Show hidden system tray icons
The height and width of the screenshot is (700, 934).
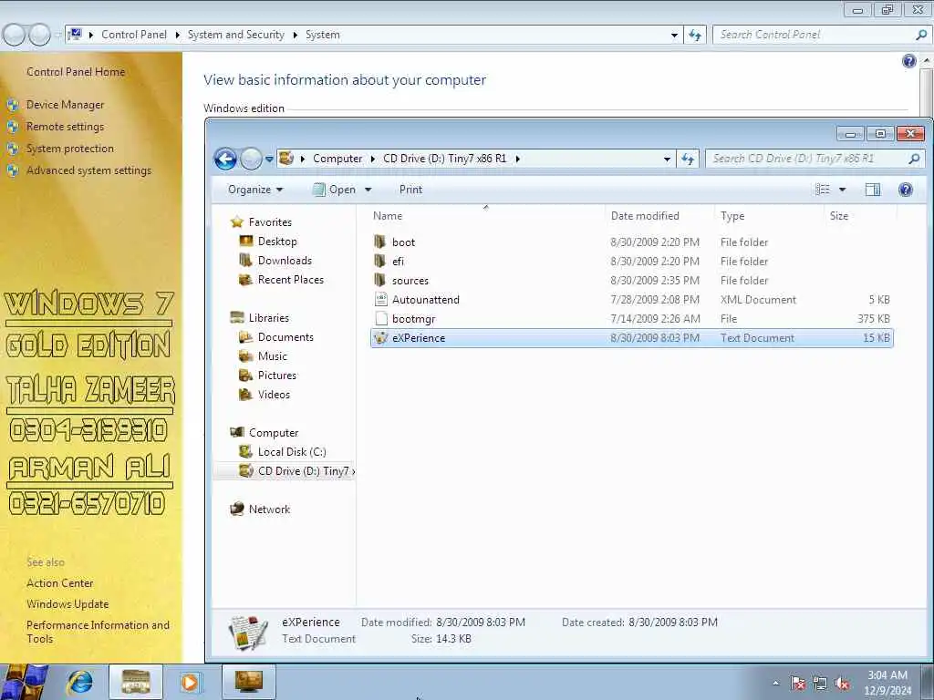tap(775, 683)
